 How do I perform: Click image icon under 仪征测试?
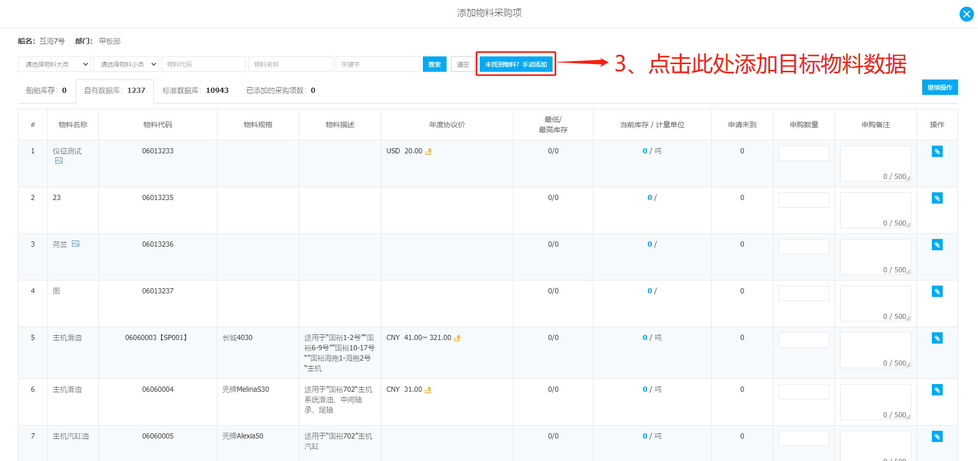coord(59,161)
